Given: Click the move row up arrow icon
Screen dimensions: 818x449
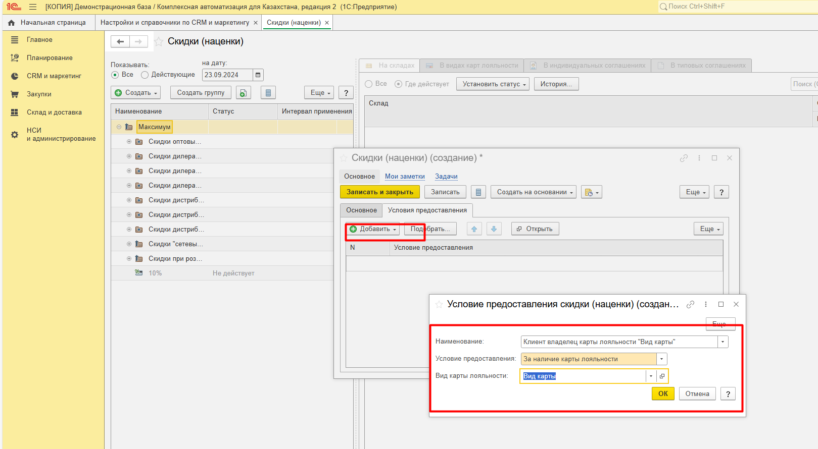Looking at the screenshot, I should point(474,229).
